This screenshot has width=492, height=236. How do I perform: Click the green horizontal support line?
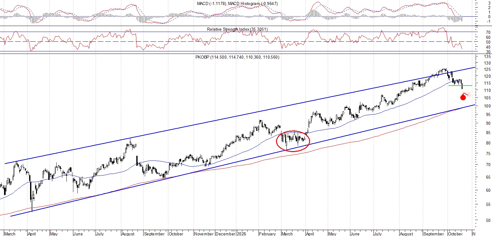pyautogui.click(x=460, y=85)
